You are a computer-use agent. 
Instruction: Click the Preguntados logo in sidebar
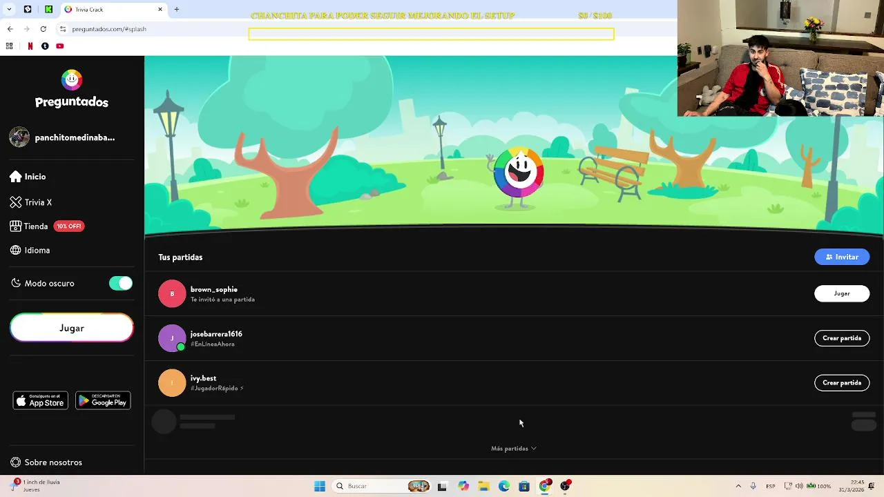point(72,90)
